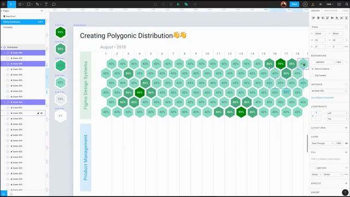The image size is (350, 197).
Task: Click the layer opacity 100% field
Action: 339,143
